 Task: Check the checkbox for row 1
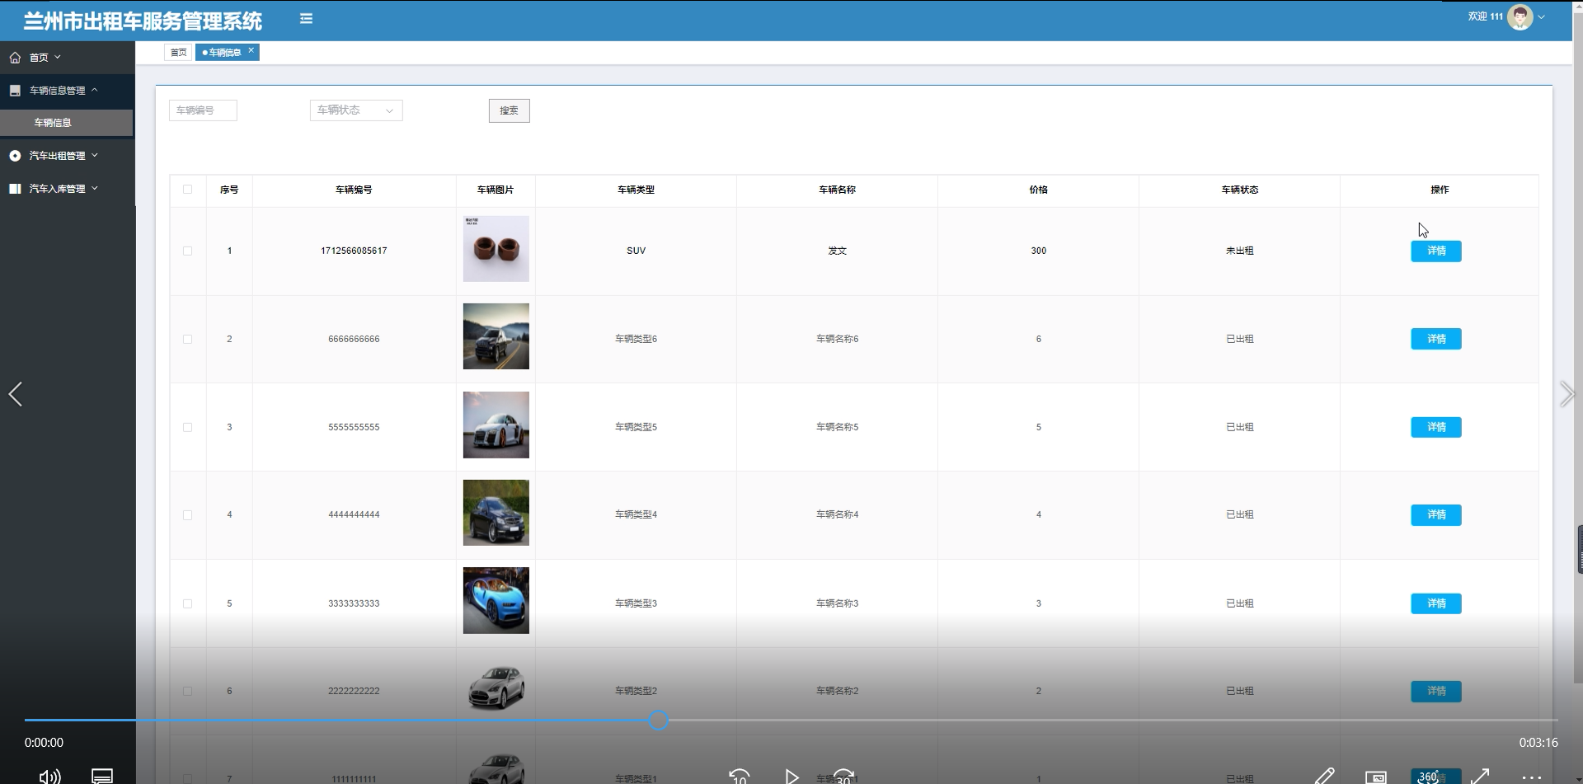(187, 251)
